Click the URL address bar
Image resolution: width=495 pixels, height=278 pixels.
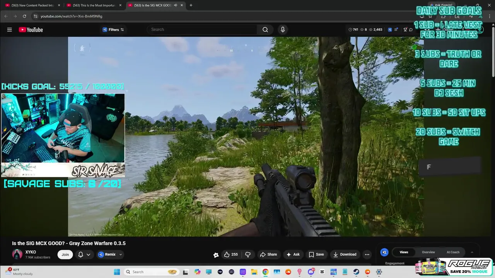(x=224, y=16)
